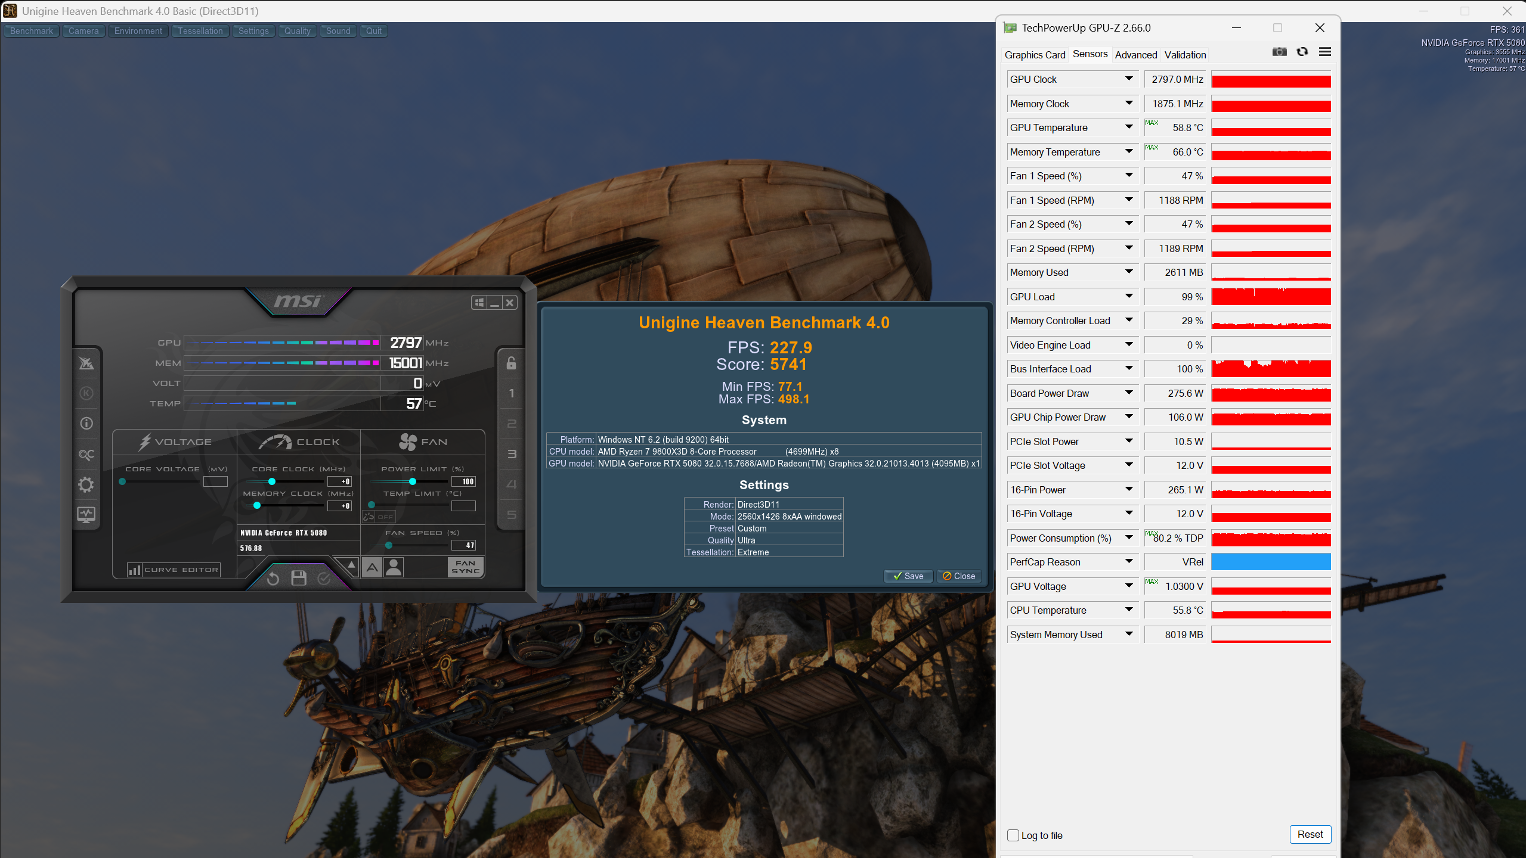Close the Heaven benchmark results dialog
Screen dimensions: 1526x858
[x=959, y=576]
